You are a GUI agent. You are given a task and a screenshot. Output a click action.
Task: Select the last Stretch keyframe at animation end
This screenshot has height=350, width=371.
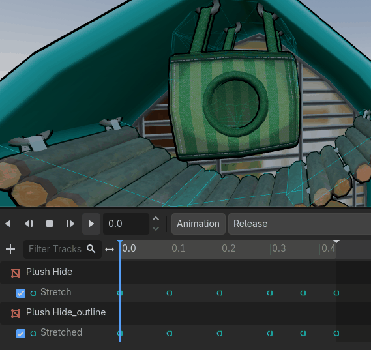[336, 293]
